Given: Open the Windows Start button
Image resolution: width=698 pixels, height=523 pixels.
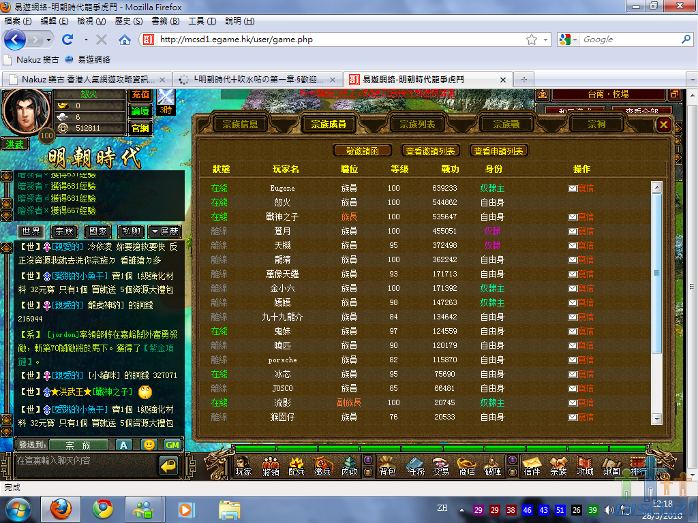Looking at the screenshot, I should click(x=18, y=509).
